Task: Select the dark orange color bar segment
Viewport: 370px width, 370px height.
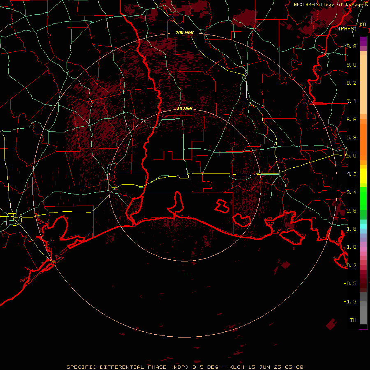Action: point(363,142)
